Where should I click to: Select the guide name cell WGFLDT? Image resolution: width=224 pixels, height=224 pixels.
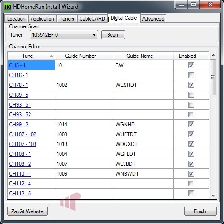(x=144, y=154)
